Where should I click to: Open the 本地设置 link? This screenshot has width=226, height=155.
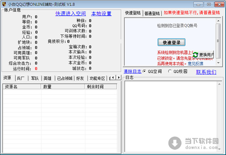click(x=101, y=14)
